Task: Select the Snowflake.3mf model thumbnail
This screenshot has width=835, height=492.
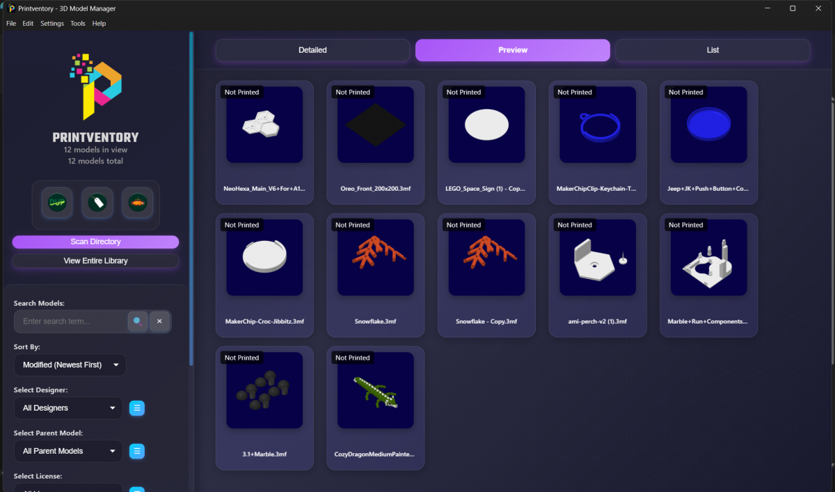Action: pos(376,257)
